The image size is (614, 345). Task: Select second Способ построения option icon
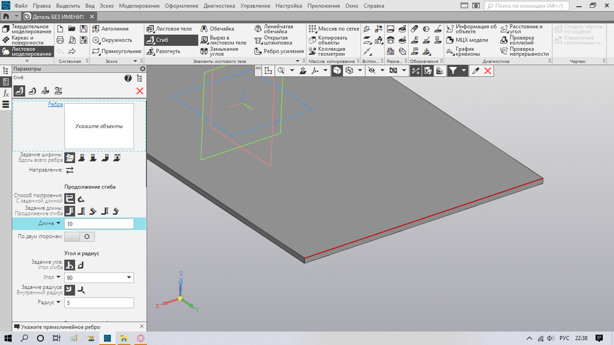pos(81,198)
